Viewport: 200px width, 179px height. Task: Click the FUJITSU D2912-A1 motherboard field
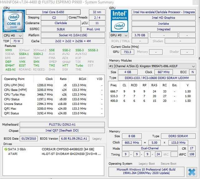[x=62, y=124]
